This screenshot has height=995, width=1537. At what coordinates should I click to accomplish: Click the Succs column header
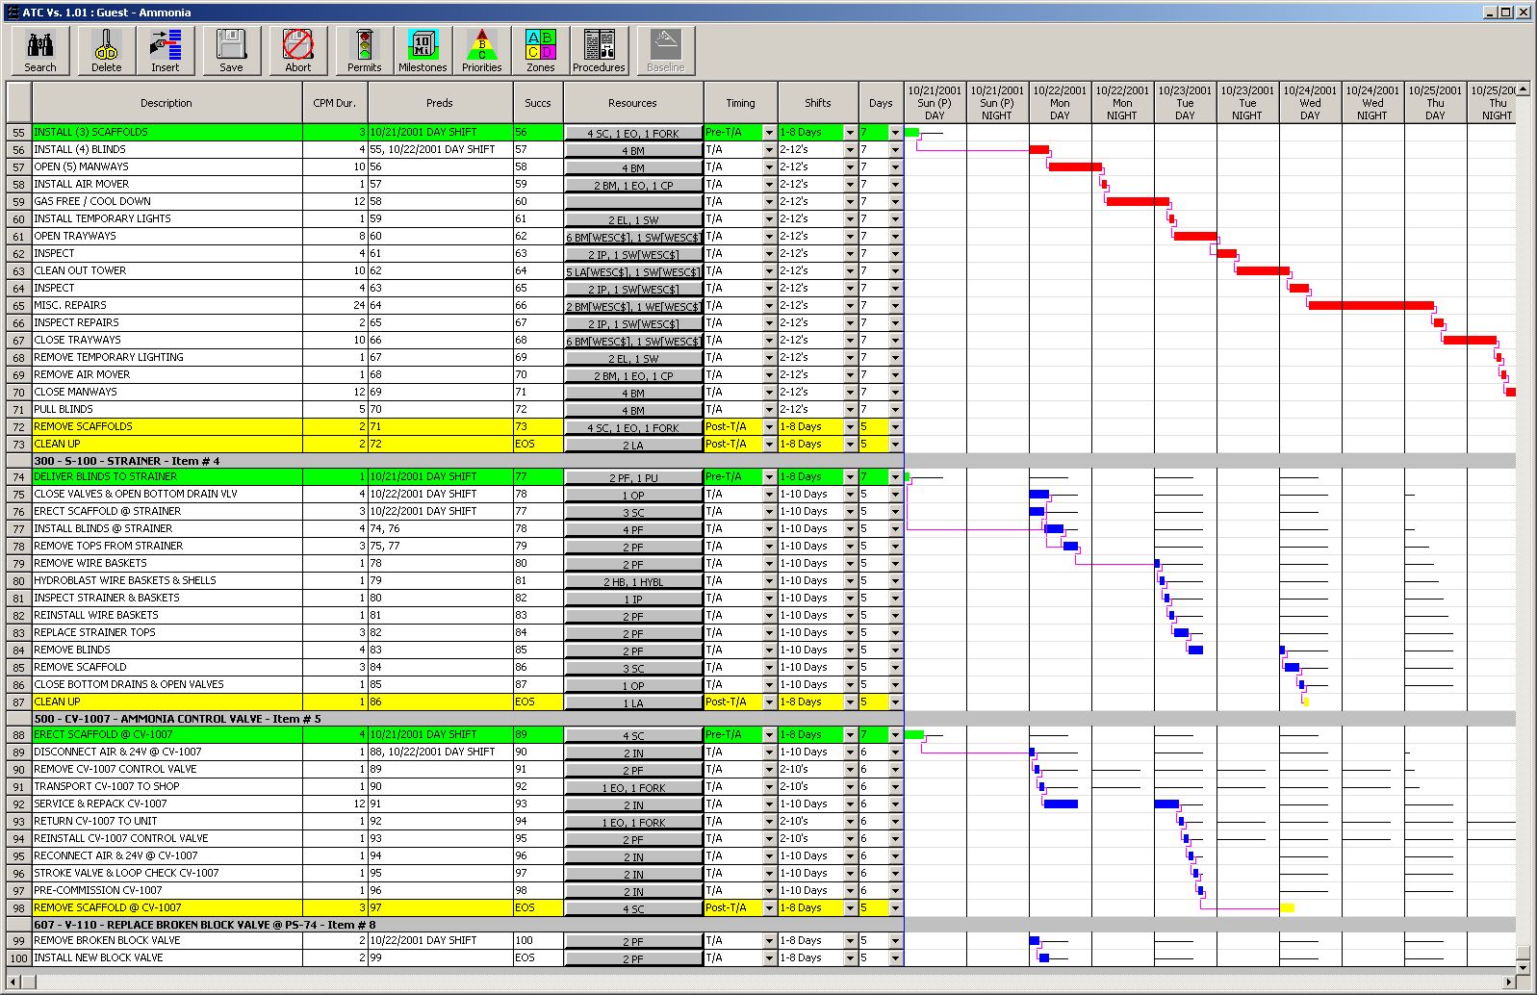pos(538,103)
